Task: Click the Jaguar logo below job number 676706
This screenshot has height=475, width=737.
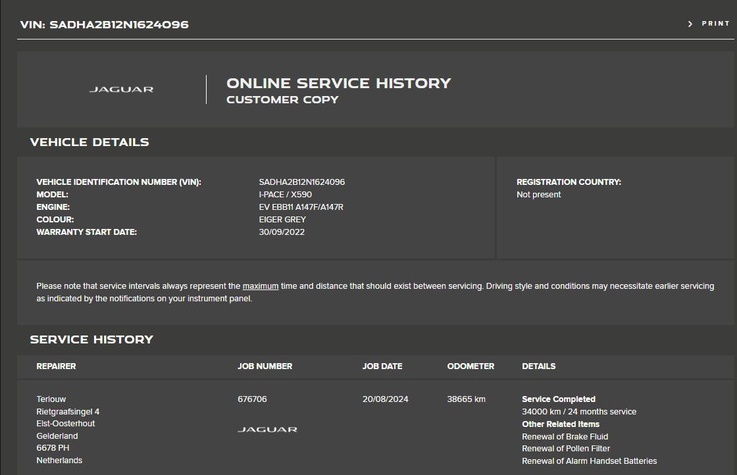Action: point(267,430)
